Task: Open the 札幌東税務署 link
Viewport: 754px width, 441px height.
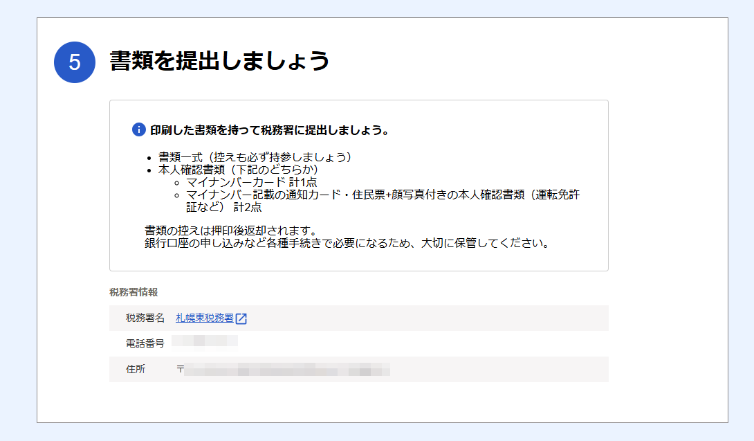Action: click(205, 318)
